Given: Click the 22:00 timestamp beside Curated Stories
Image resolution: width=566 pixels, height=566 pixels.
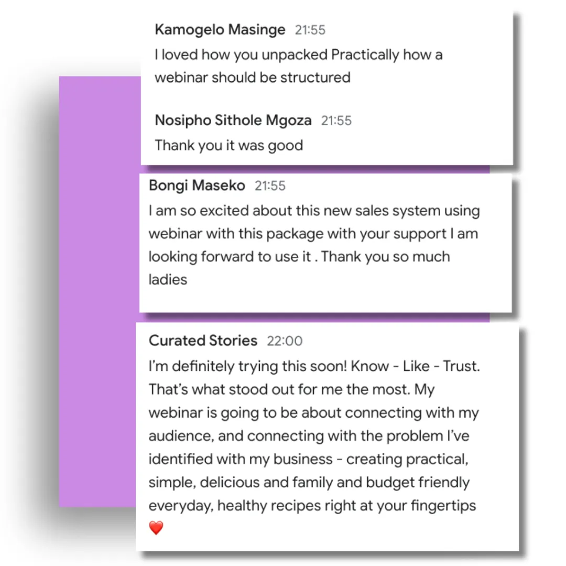Looking at the screenshot, I should [285, 341].
